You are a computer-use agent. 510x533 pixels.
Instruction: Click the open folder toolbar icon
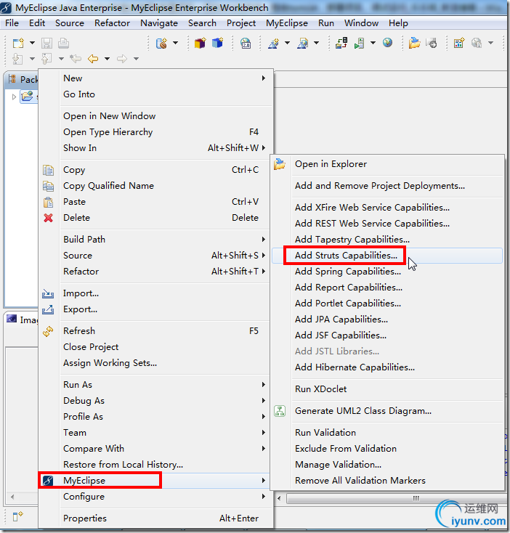click(x=414, y=43)
